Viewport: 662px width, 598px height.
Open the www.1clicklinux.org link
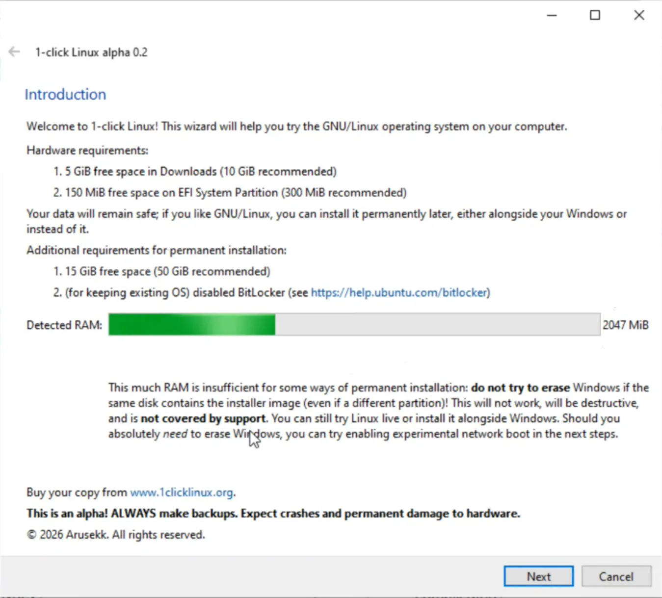pos(182,493)
